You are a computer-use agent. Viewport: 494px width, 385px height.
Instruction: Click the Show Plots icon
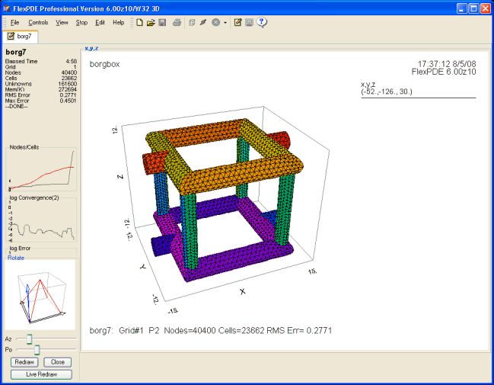[250, 23]
